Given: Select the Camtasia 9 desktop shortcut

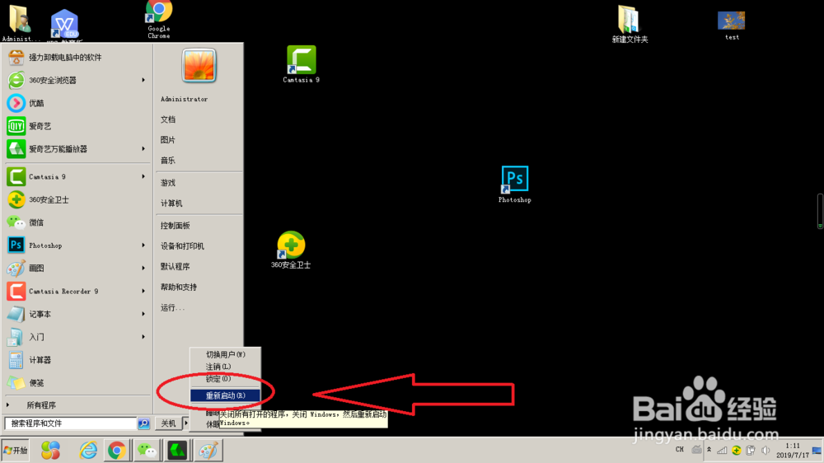Looking at the screenshot, I should (x=301, y=64).
